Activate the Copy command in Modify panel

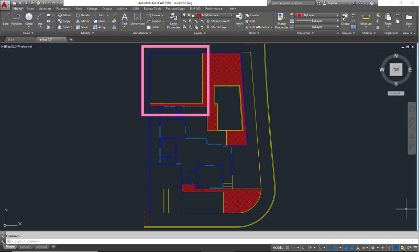pyautogui.click(x=64, y=21)
